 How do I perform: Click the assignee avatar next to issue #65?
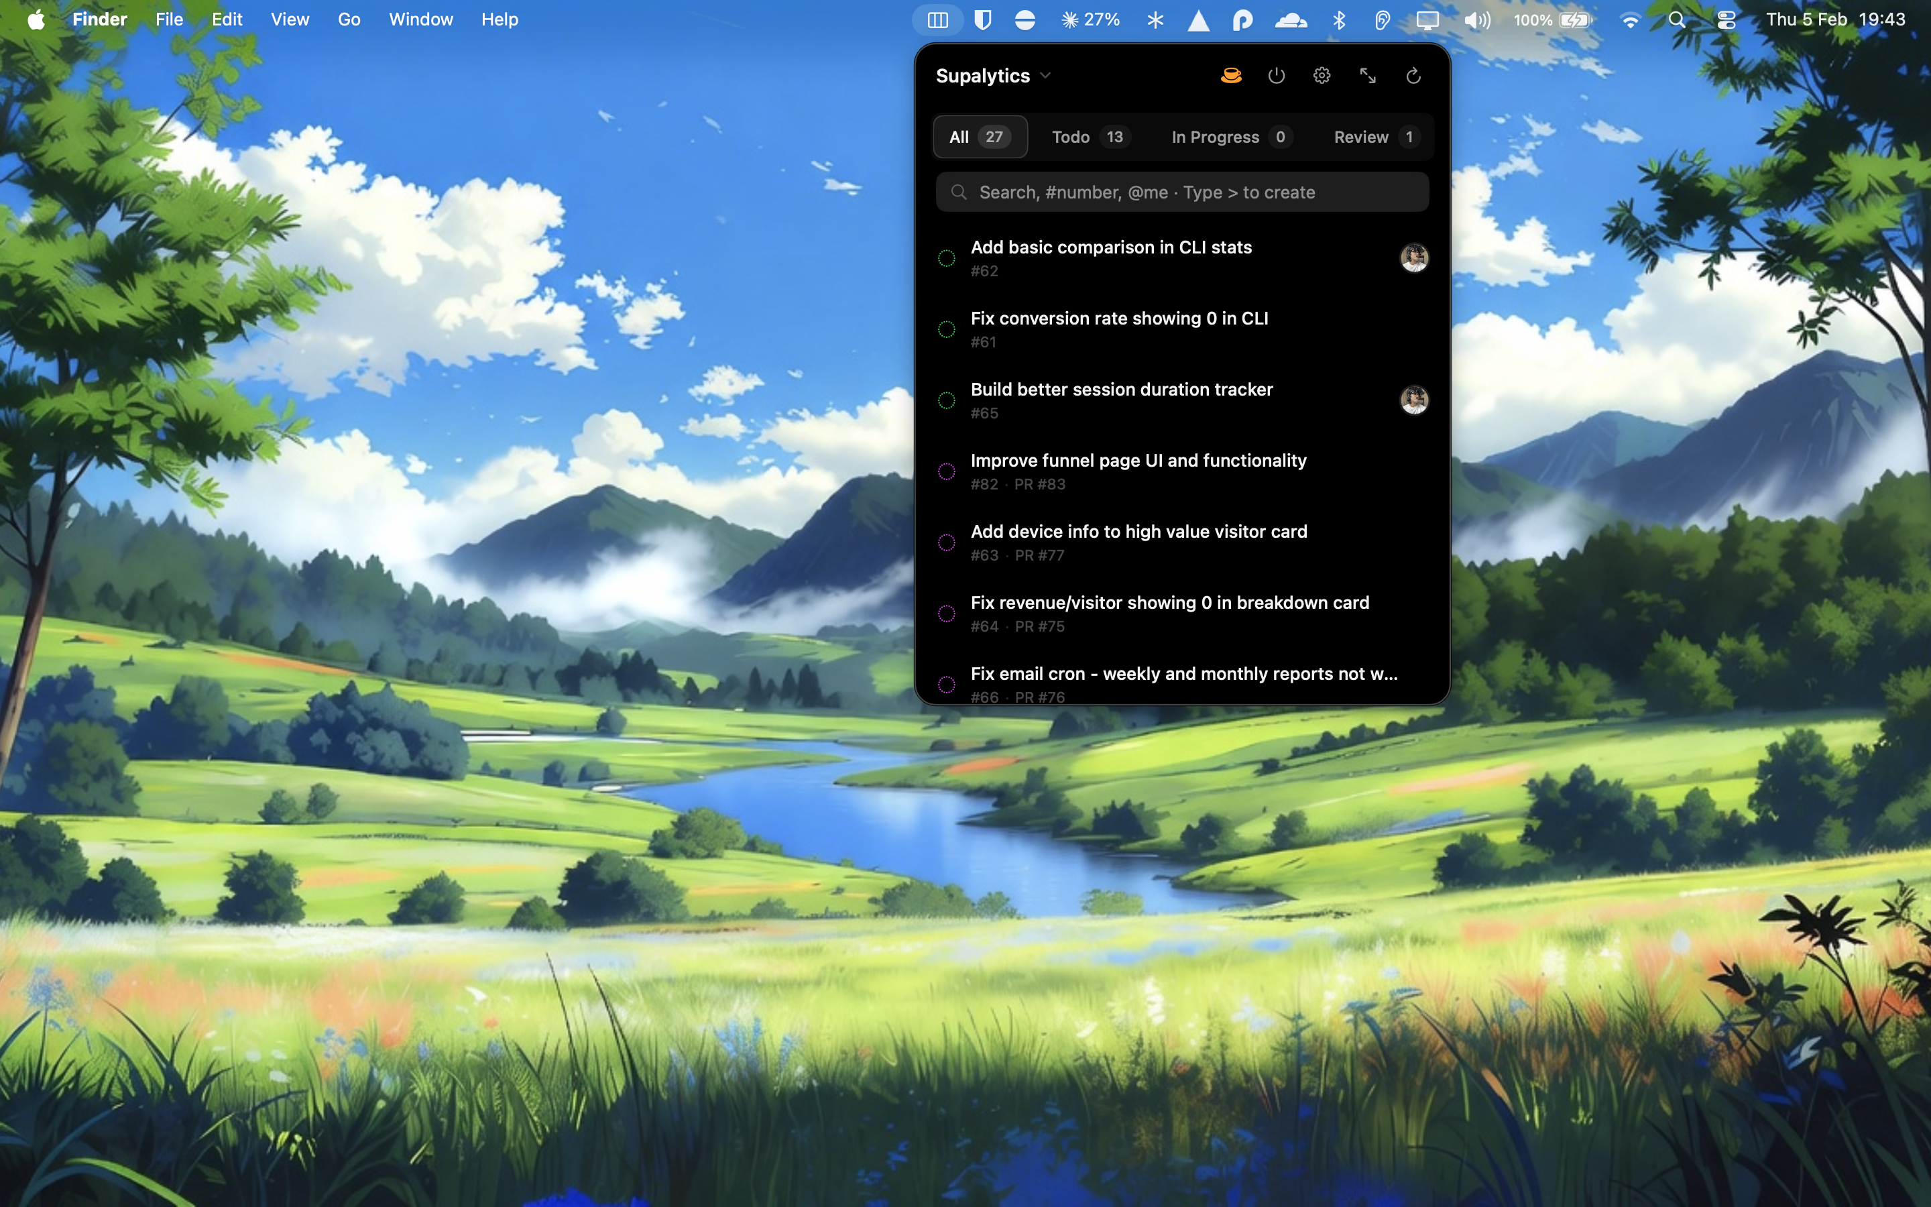(1413, 400)
